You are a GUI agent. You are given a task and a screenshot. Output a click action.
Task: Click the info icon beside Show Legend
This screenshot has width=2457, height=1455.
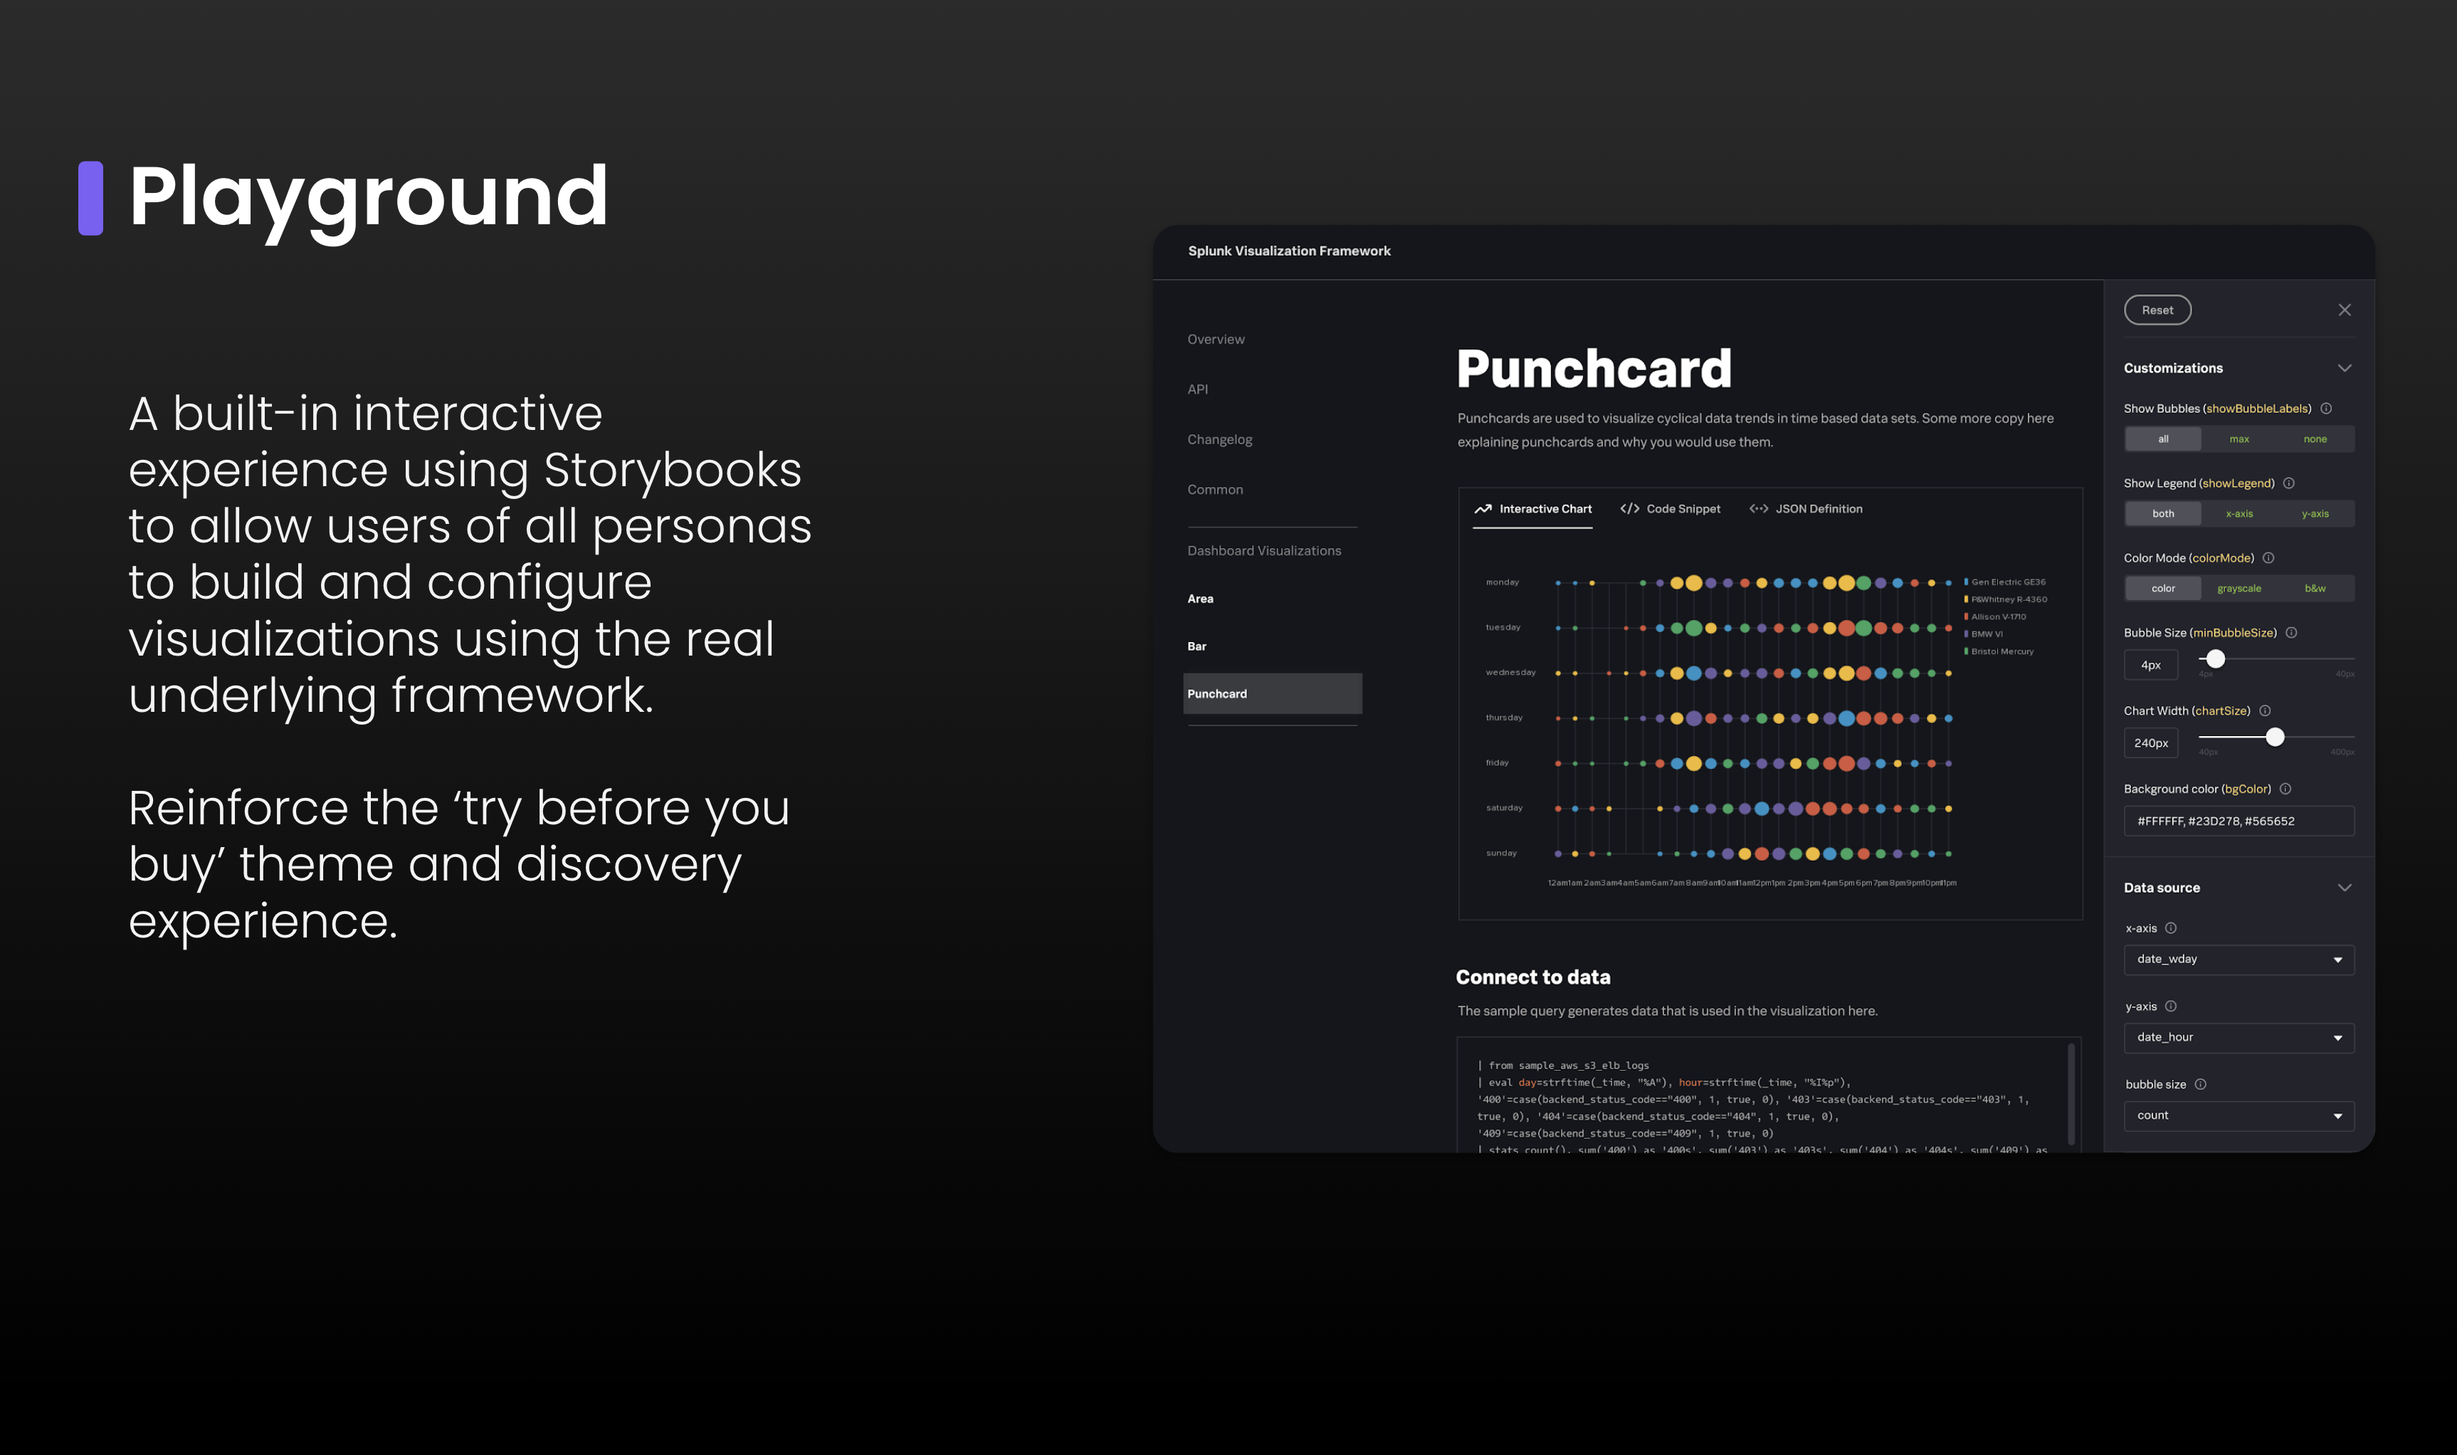[x=2288, y=483]
